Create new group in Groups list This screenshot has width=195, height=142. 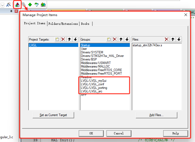click(x=109, y=40)
